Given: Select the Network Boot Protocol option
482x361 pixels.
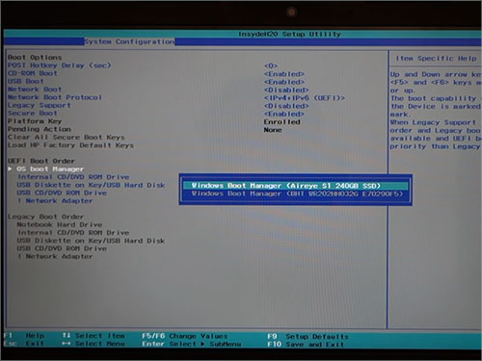Looking at the screenshot, I should [55, 97].
